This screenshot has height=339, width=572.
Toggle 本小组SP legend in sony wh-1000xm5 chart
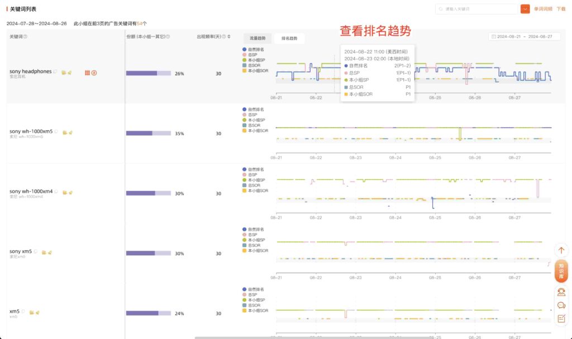pos(257,120)
